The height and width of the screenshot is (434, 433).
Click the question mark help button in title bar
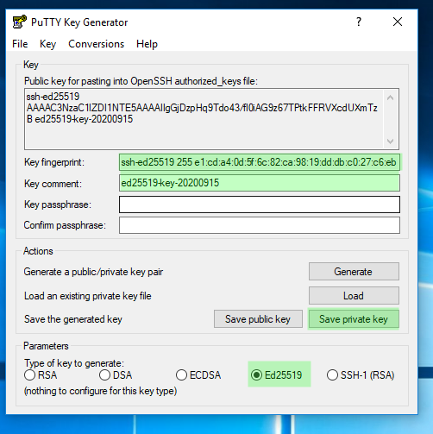coord(359,22)
